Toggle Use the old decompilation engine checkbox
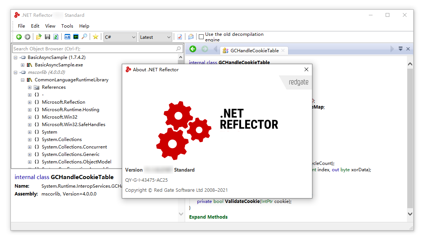This screenshot has height=241, width=426. [201, 37]
